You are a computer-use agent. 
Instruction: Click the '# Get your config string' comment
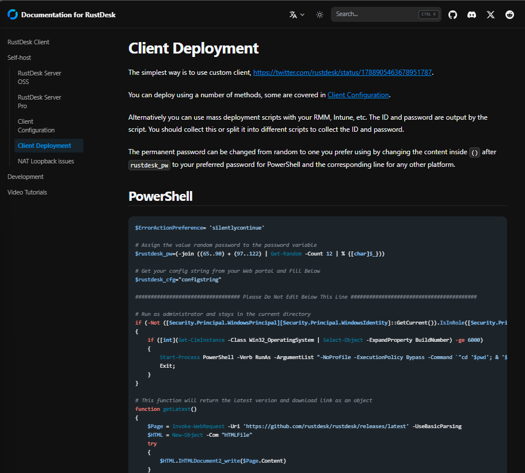coord(227,271)
